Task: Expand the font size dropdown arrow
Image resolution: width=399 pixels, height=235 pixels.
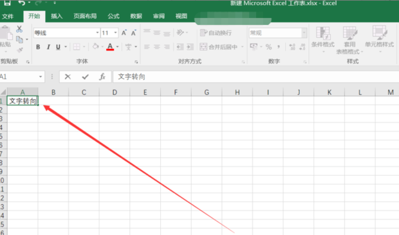Action: [x=116, y=33]
